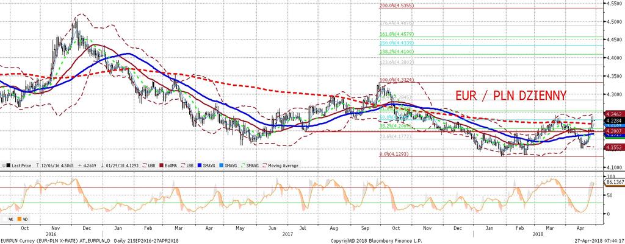This screenshot has height=244, width=625.
Task: Click the 4.1552 lower band price tag
Action: point(614,147)
